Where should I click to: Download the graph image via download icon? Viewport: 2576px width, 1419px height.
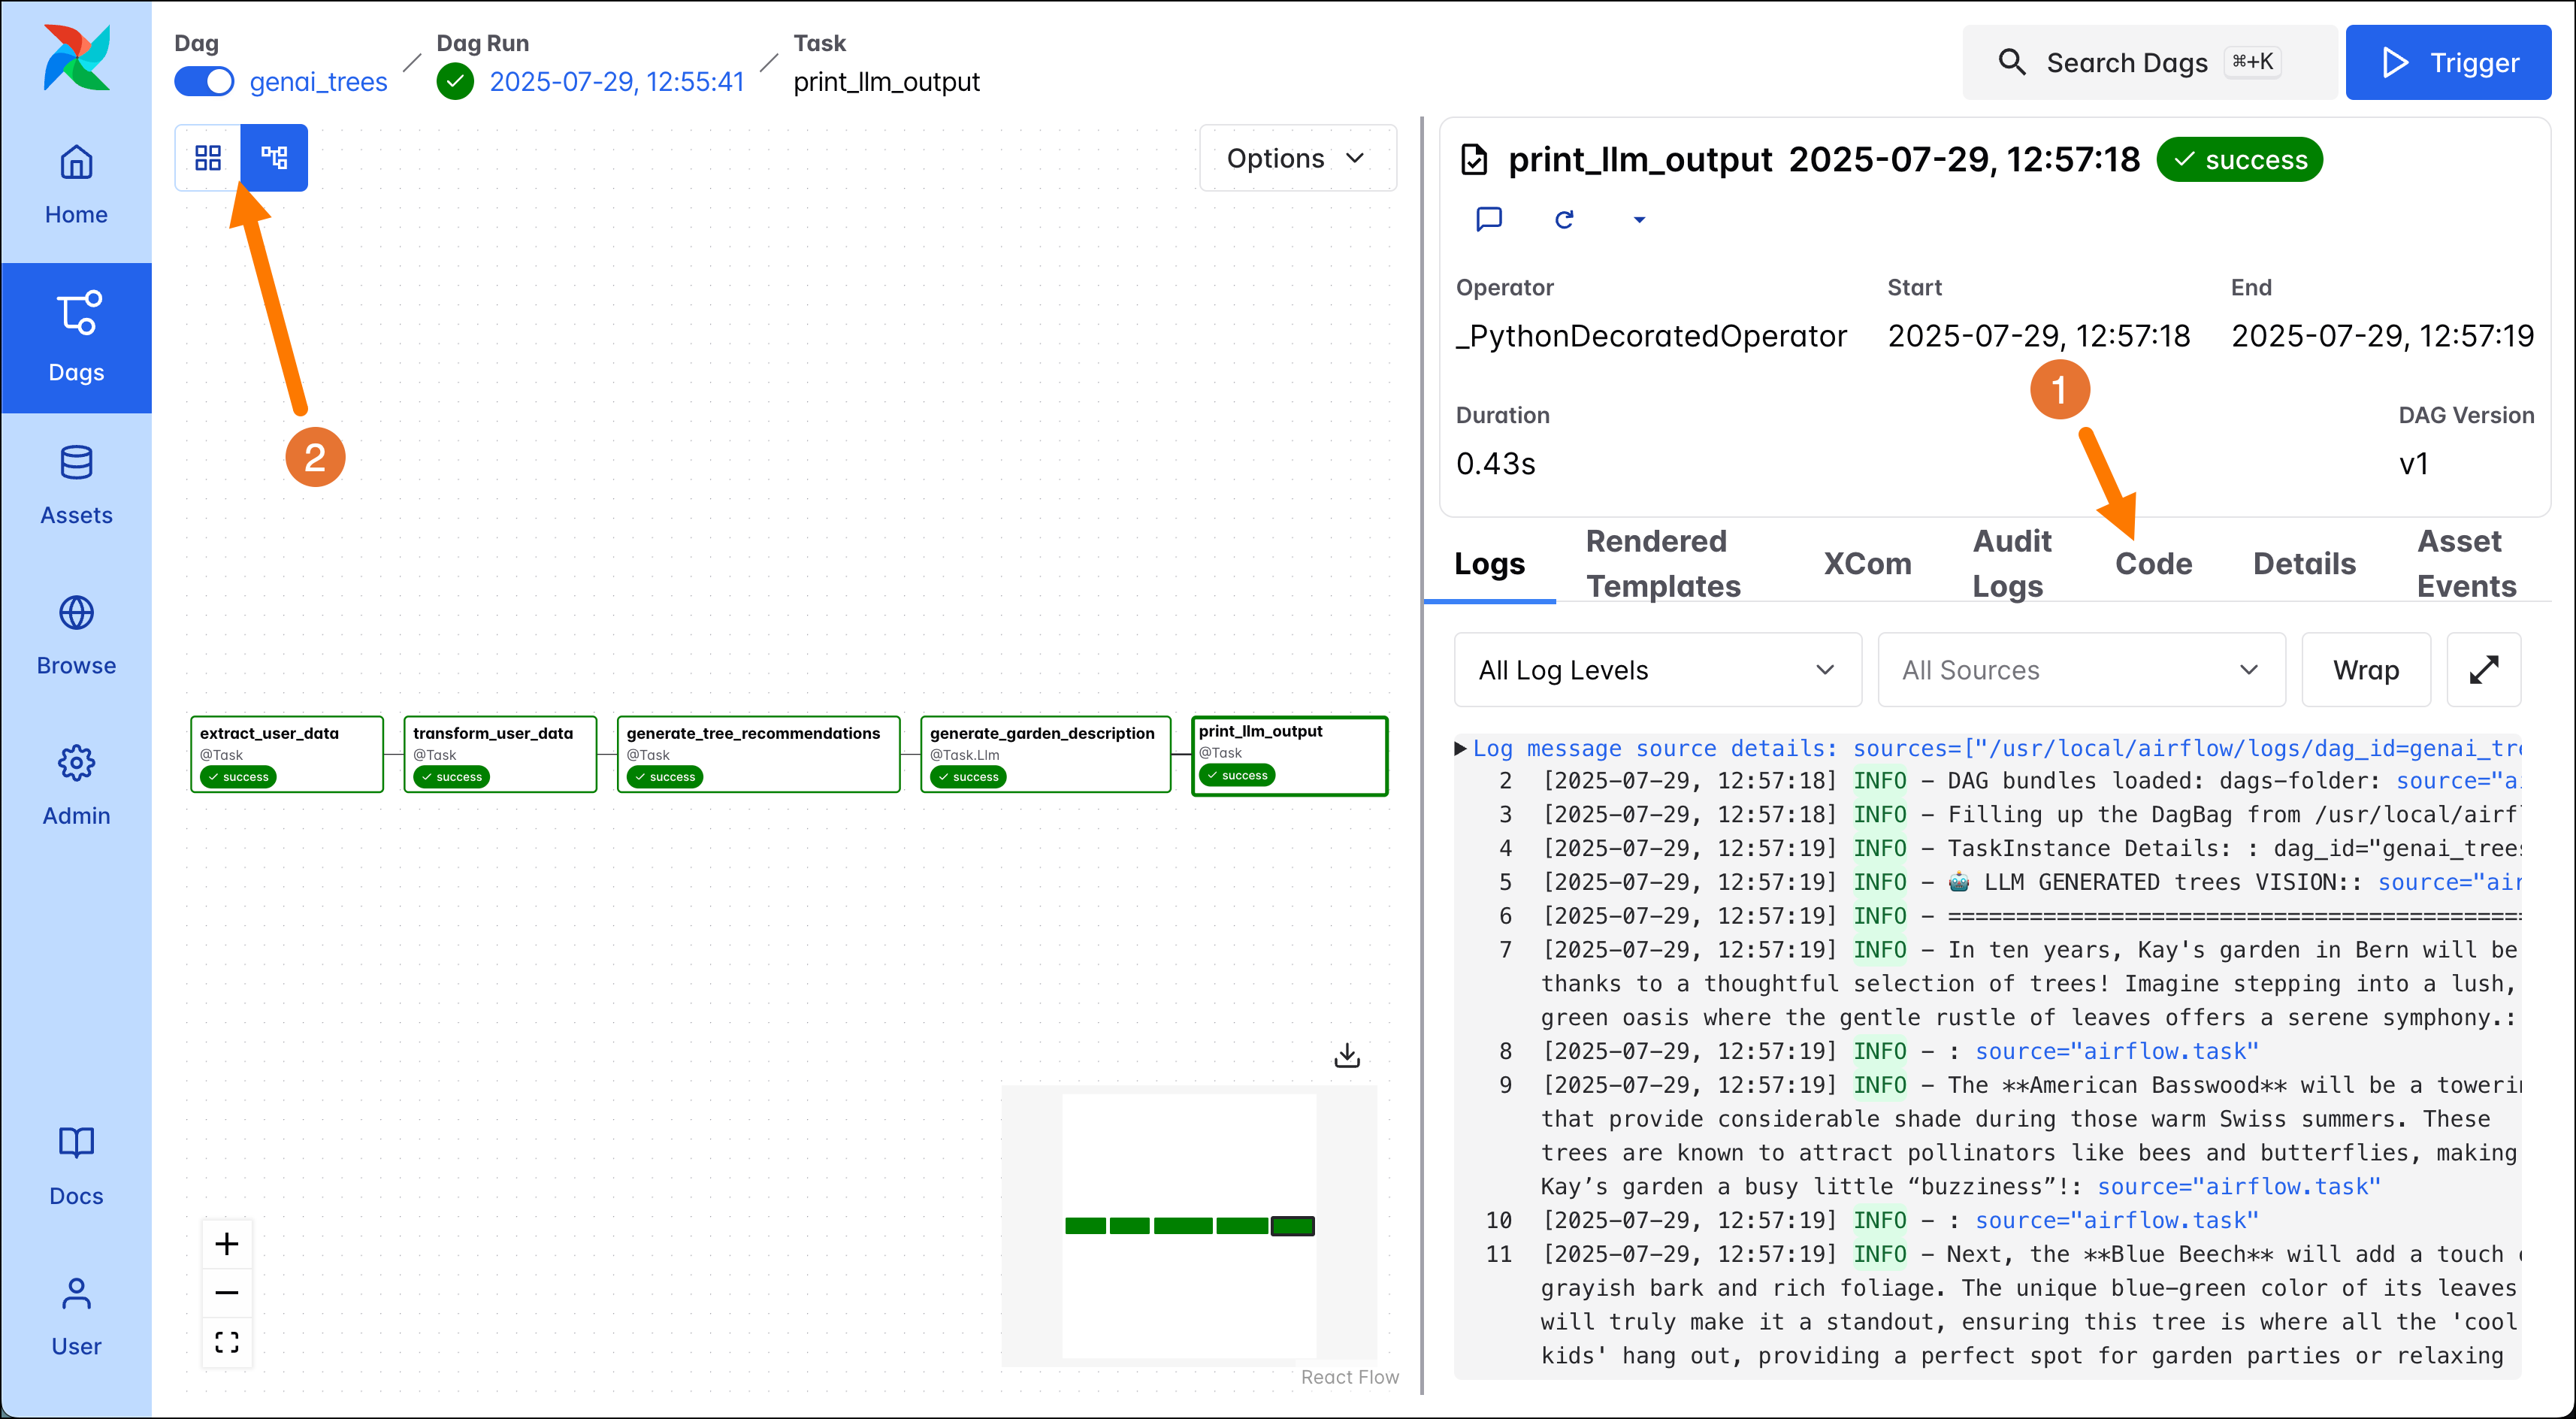(1347, 1055)
